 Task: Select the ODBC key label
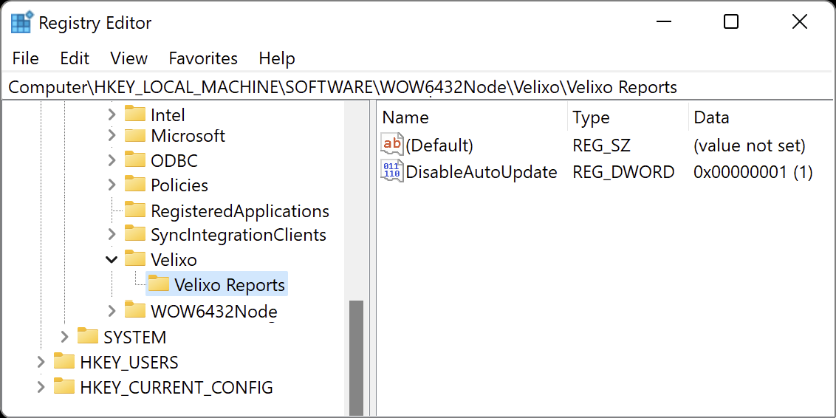(x=174, y=160)
